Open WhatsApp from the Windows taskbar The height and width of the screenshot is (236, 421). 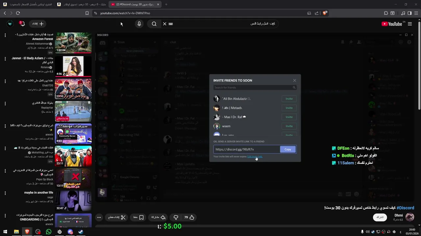coord(49,232)
